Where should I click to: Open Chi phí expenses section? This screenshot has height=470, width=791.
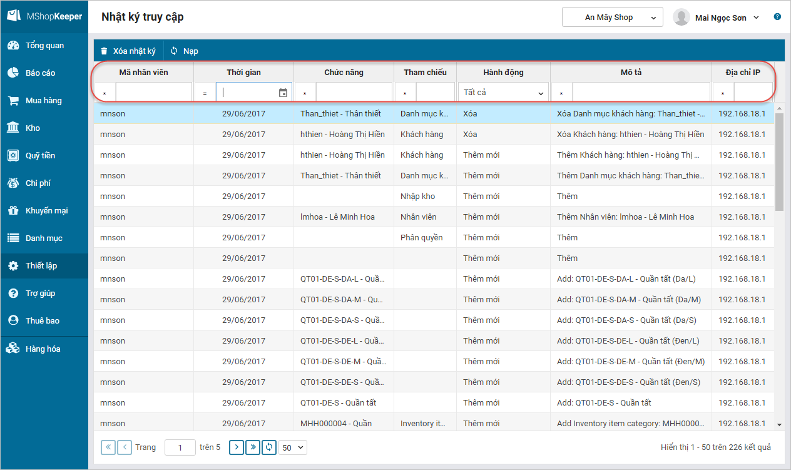(44, 183)
